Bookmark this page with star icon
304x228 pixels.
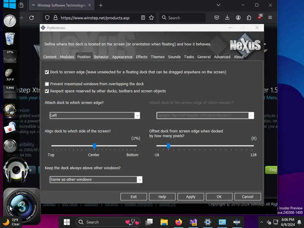151,18
